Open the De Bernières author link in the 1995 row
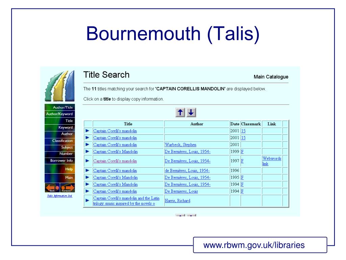Screen dimensions: 346x260 [x=188, y=177]
